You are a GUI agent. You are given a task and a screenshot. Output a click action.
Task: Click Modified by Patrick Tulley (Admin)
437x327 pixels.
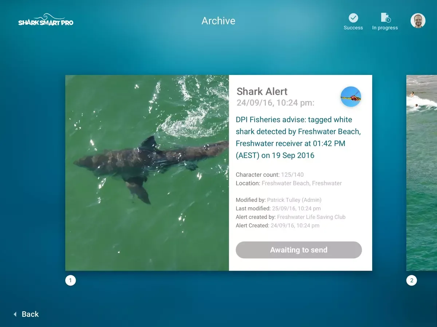click(279, 200)
